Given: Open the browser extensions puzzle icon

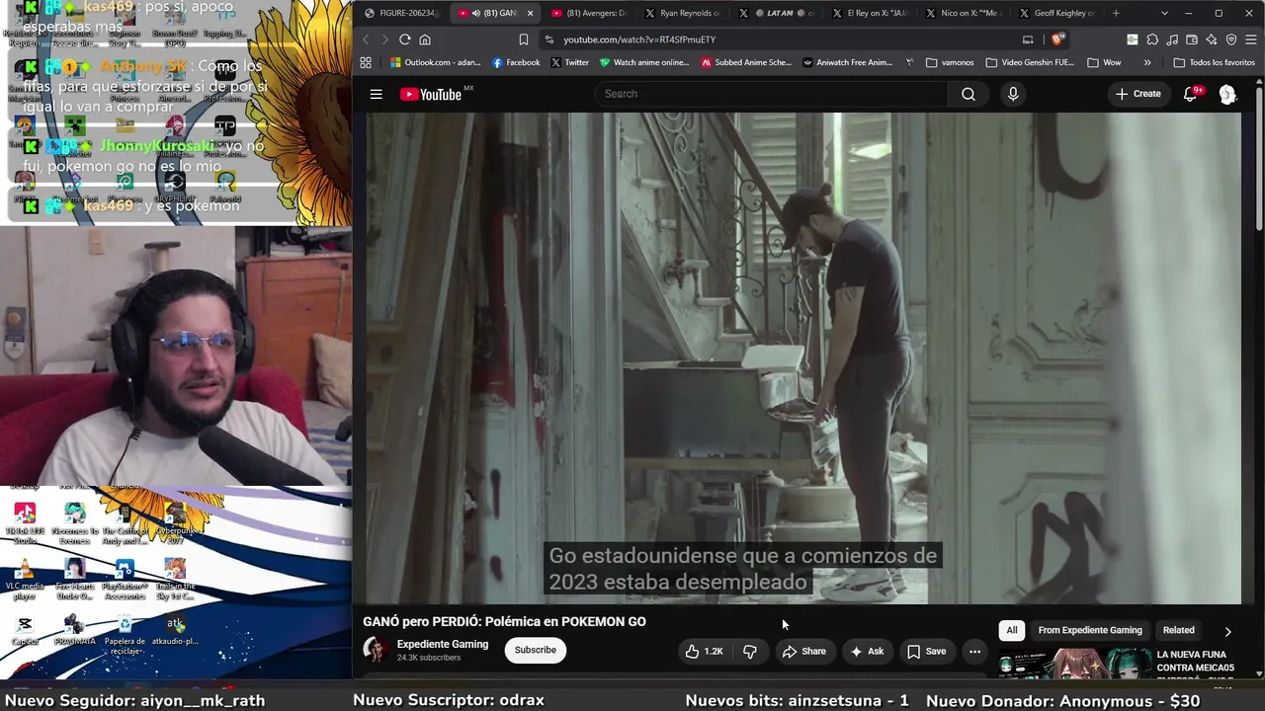Looking at the screenshot, I should (1152, 39).
